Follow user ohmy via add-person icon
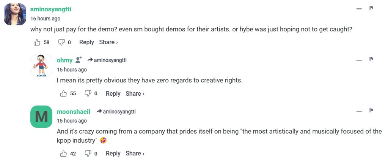 coord(79,60)
